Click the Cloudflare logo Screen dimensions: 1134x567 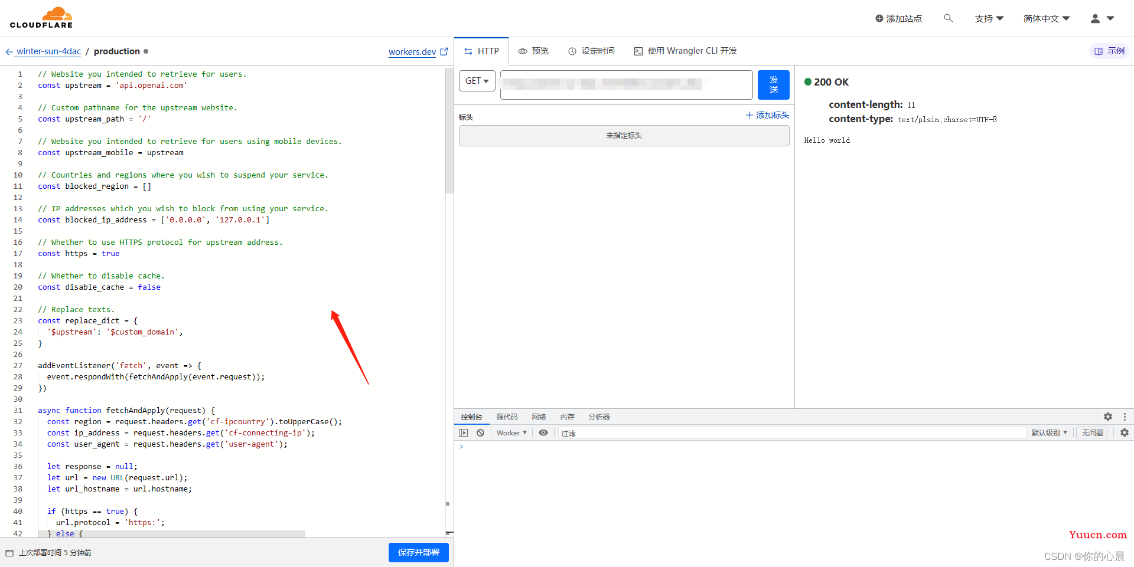click(41, 18)
